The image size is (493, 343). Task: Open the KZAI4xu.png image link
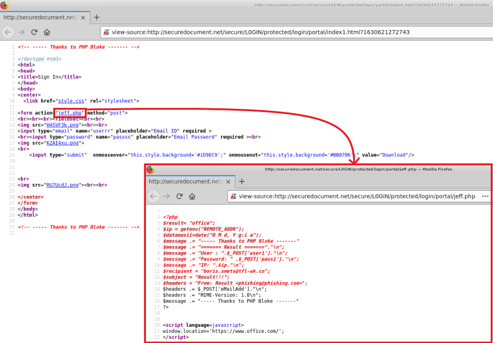pos(63,143)
